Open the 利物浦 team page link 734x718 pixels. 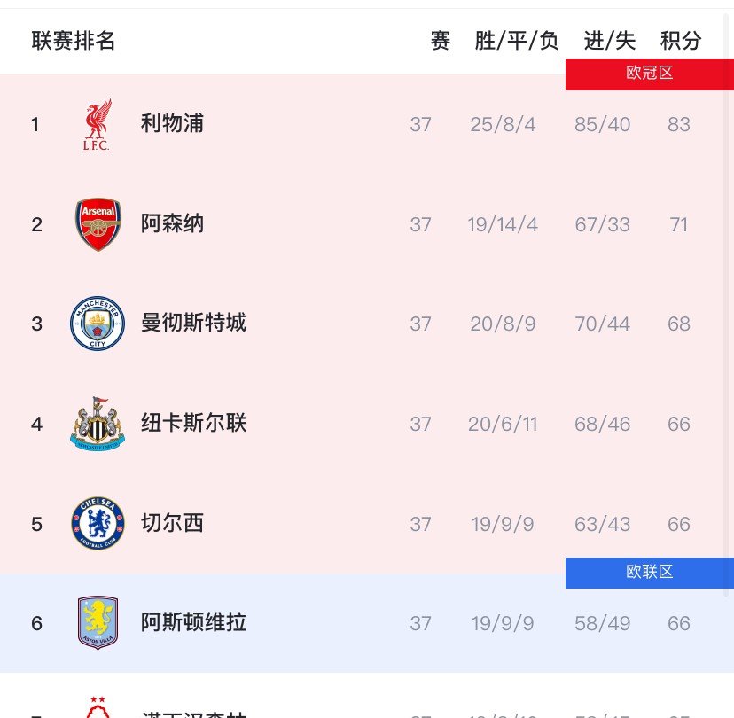172,124
